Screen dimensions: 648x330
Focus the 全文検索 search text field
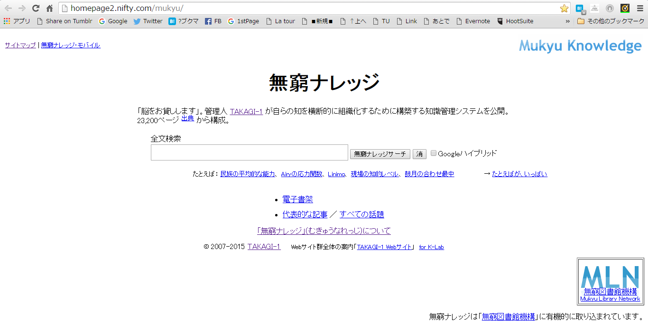(249, 152)
